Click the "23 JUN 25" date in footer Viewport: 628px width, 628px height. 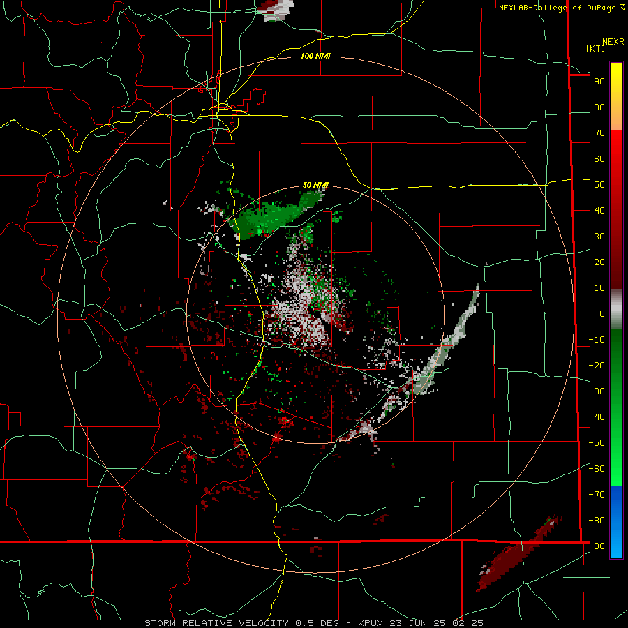tap(418, 623)
